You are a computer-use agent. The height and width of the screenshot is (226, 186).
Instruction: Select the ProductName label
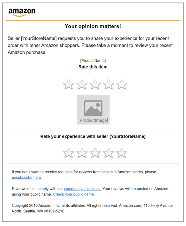tap(93, 60)
